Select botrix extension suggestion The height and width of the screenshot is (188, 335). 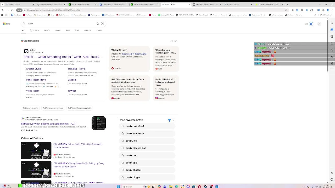147,133
